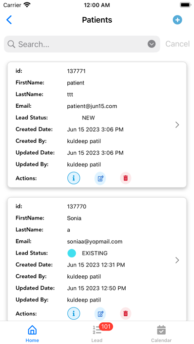Open info for patient Sonia
This screenshot has width=194, height=344.
coord(74,313)
